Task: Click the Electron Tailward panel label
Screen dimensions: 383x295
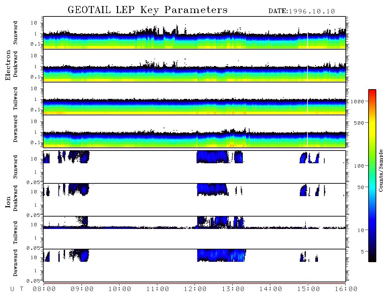Action: click(x=15, y=99)
